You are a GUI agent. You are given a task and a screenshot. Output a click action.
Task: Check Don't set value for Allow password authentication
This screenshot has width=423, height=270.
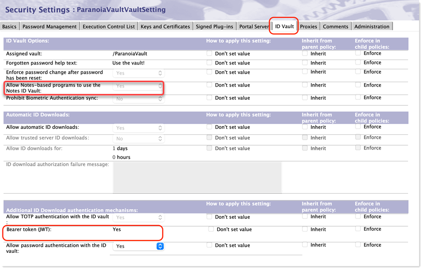tap(209, 245)
